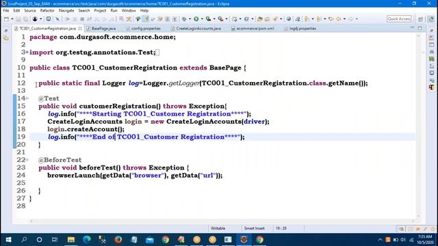Click the Save All toolbar icon
The height and width of the screenshot is (246, 438).
(25, 19)
